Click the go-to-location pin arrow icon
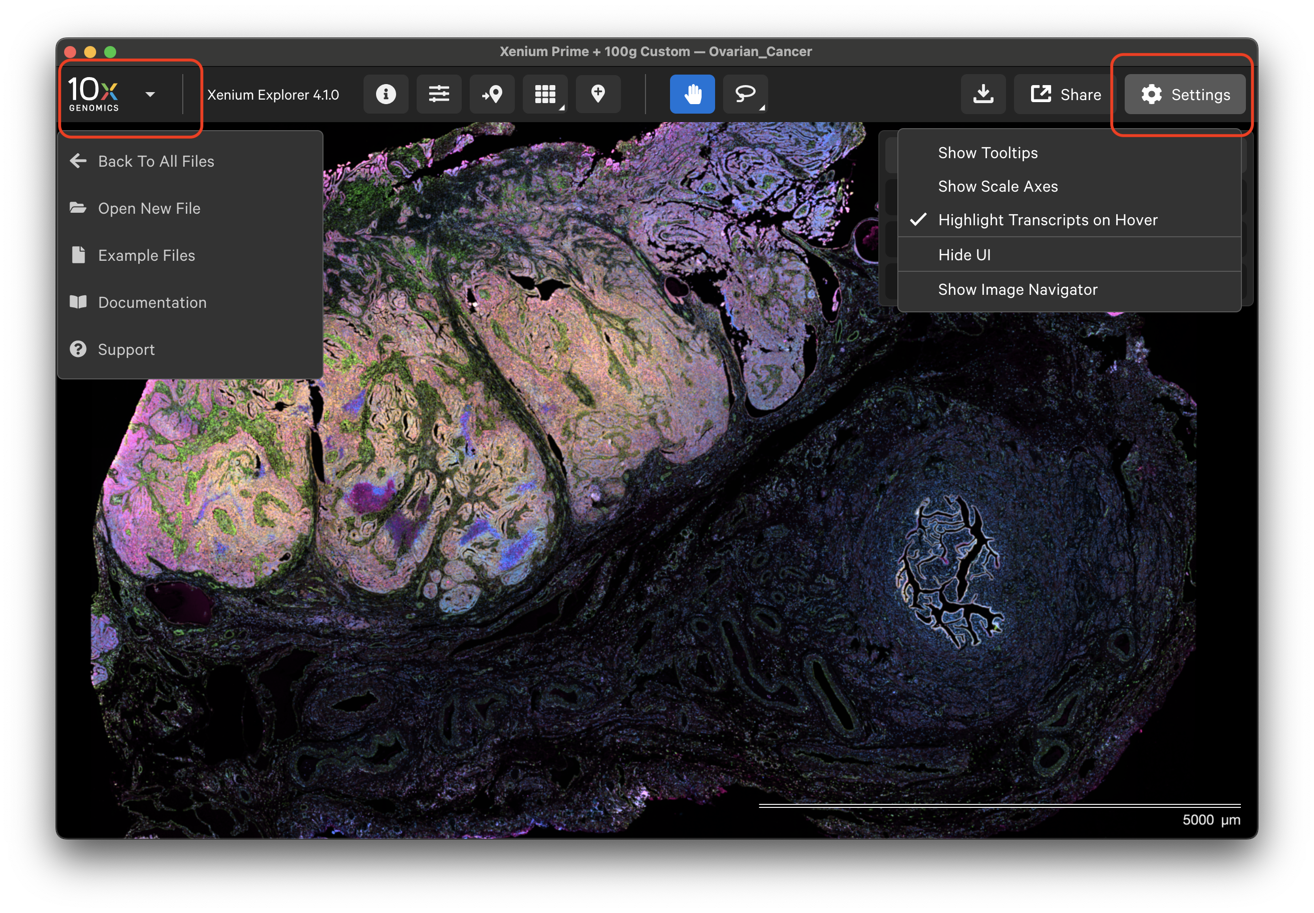The width and height of the screenshot is (1314, 913). [492, 94]
